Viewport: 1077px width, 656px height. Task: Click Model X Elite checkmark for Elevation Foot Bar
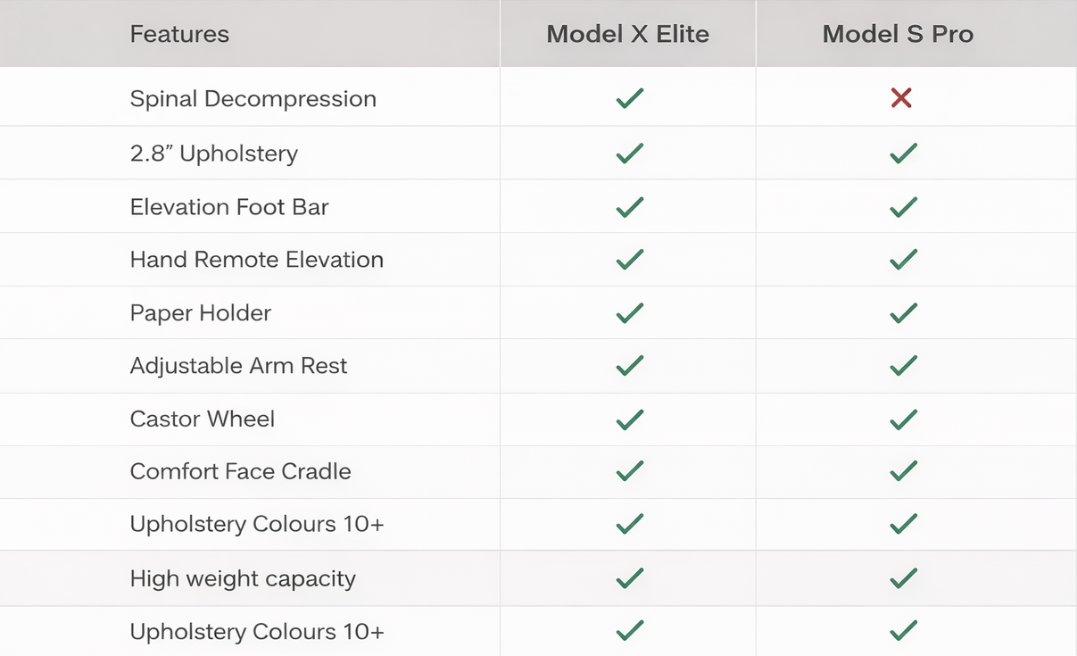click(x=629, y=207)
